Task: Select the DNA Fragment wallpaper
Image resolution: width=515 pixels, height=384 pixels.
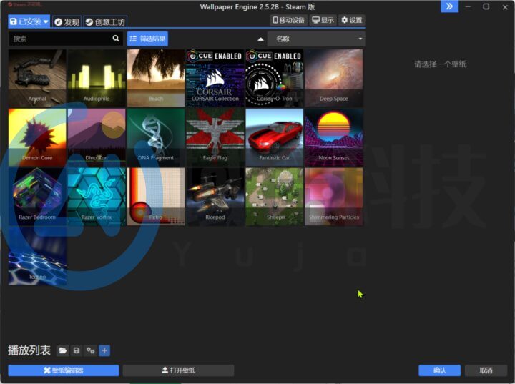Action: point(156,137)
